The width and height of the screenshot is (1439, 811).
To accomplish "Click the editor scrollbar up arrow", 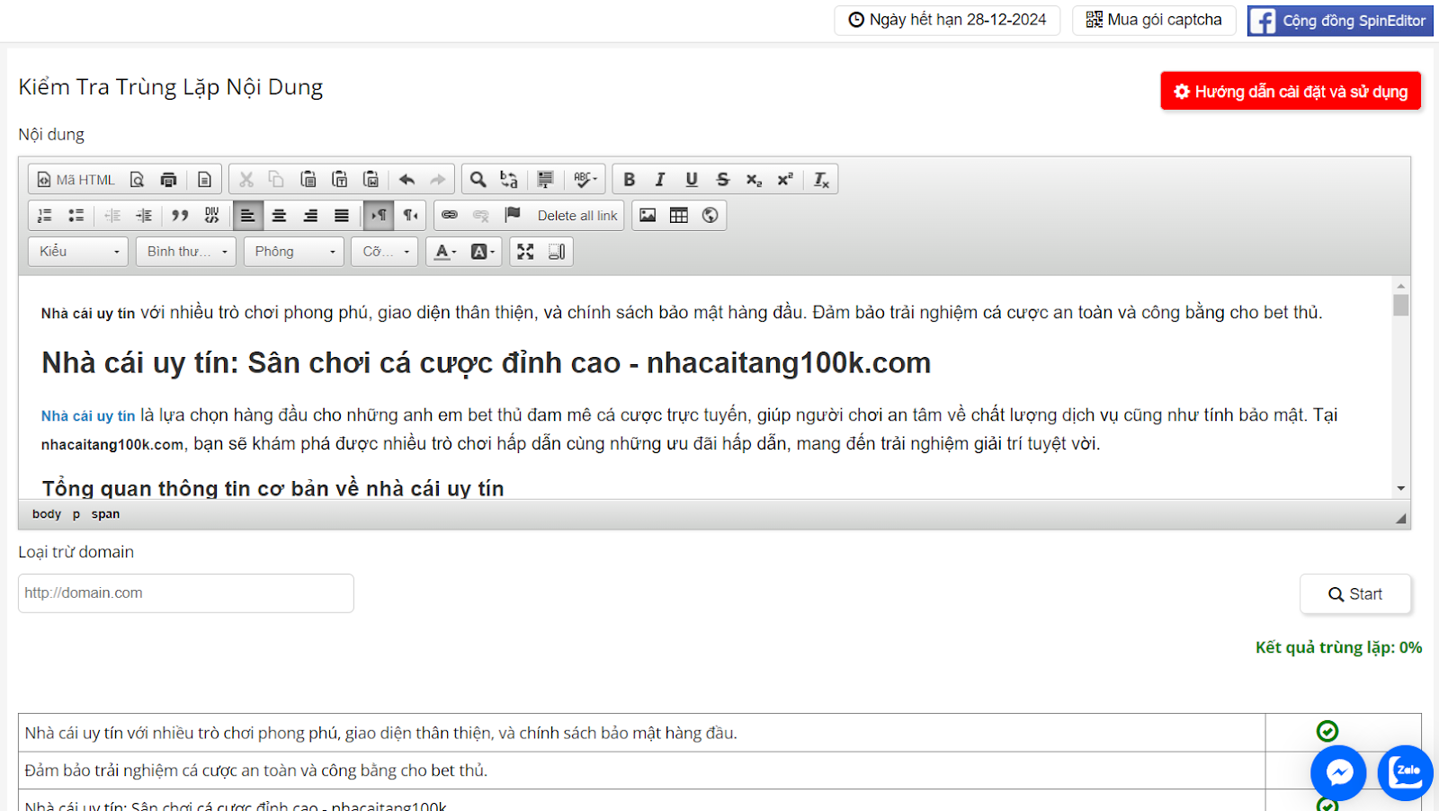I will (1400, 285).
